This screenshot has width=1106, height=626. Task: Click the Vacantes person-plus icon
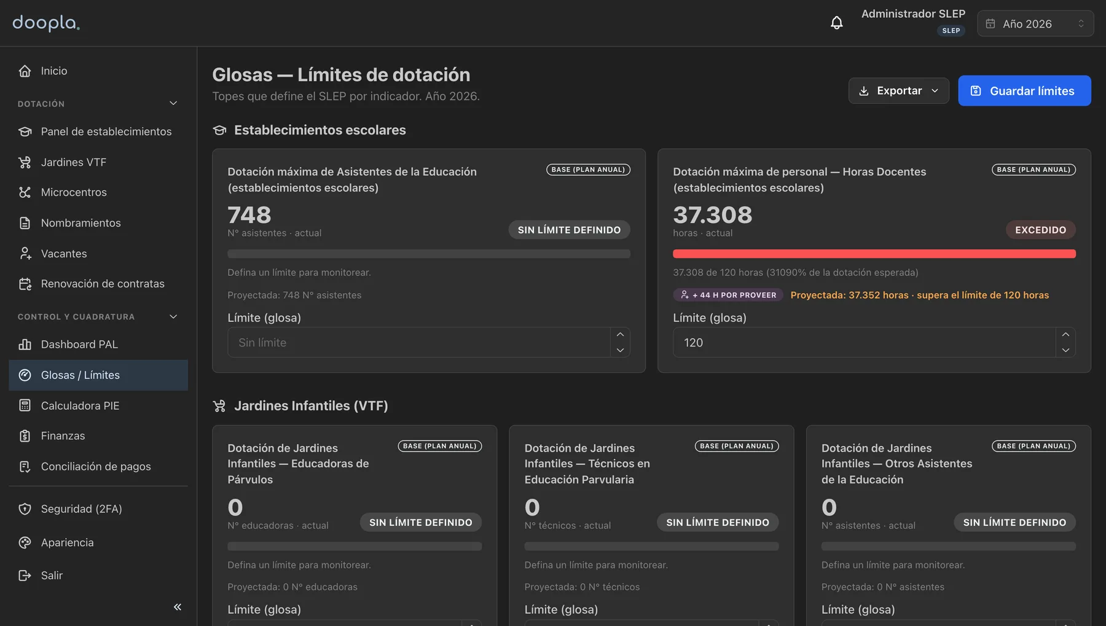click(x=25, y=253)
